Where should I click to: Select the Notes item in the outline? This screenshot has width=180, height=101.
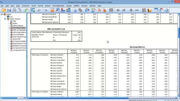pyautogui.click(x=15, y=23)
